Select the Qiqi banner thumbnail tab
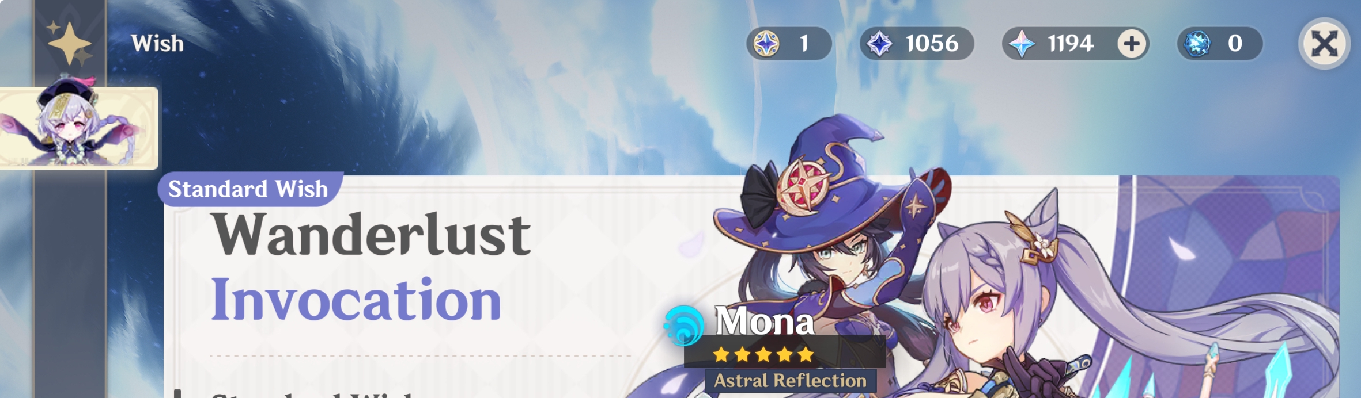The image size is (1361, 398). [78, 128]
